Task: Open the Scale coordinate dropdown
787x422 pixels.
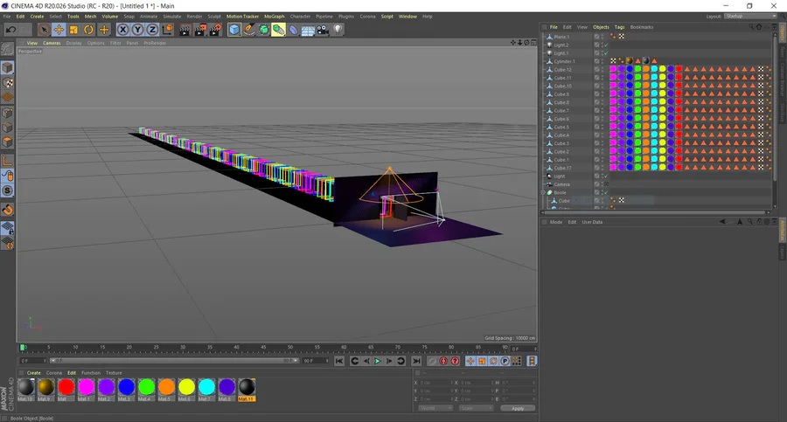Action: [x=477, y=408]
